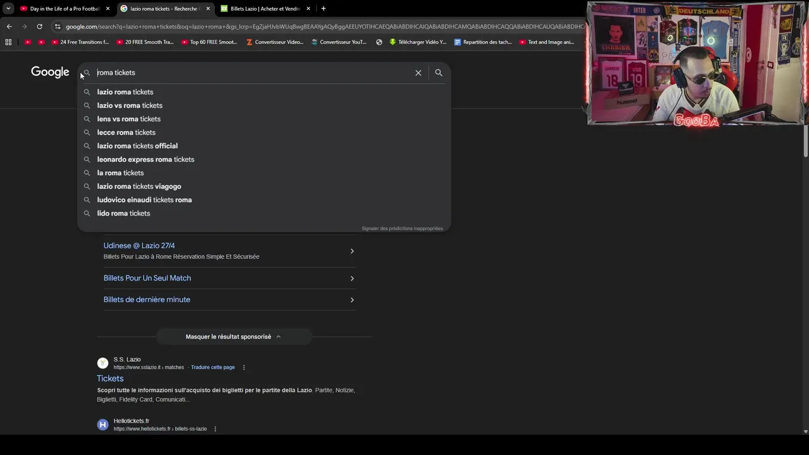Select suggestion la roma tickets
The width and height of the screenshot is (809, 455).
click(264, 173)
